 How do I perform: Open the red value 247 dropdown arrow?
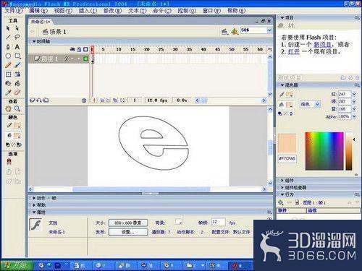pos(354,94)
